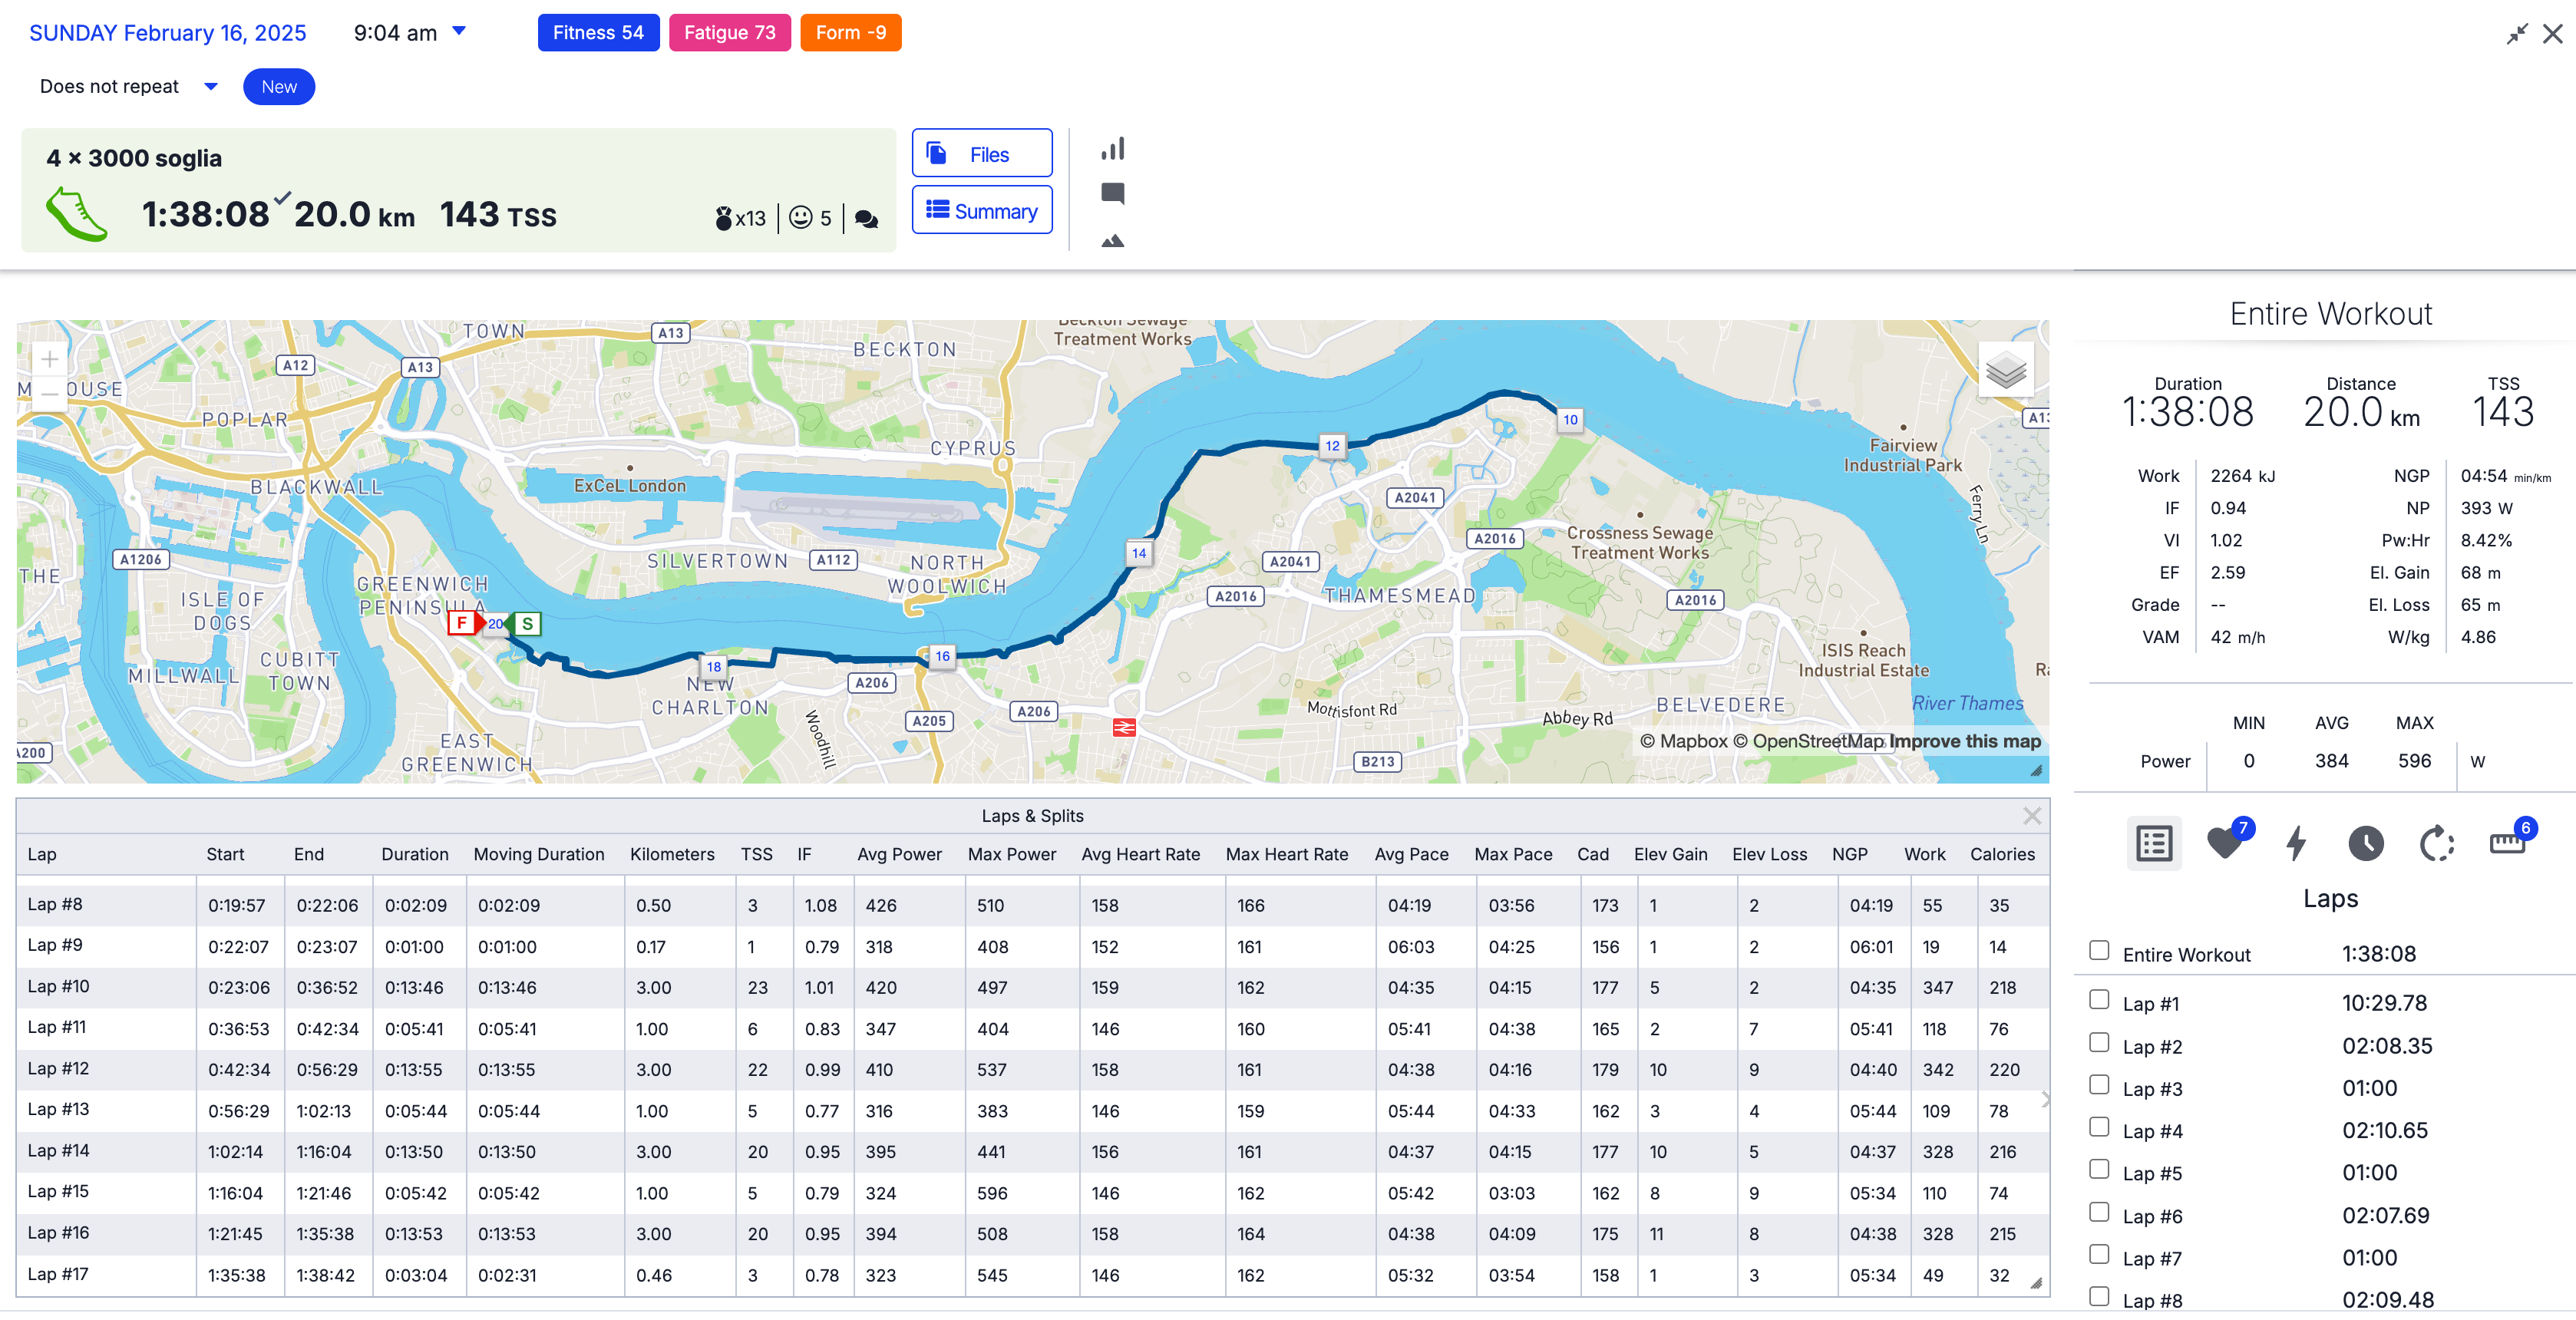The width and height of the screenshot is (2576, 1320).
Task: Click the time clock icon
Action: (x=2365, y=843)
